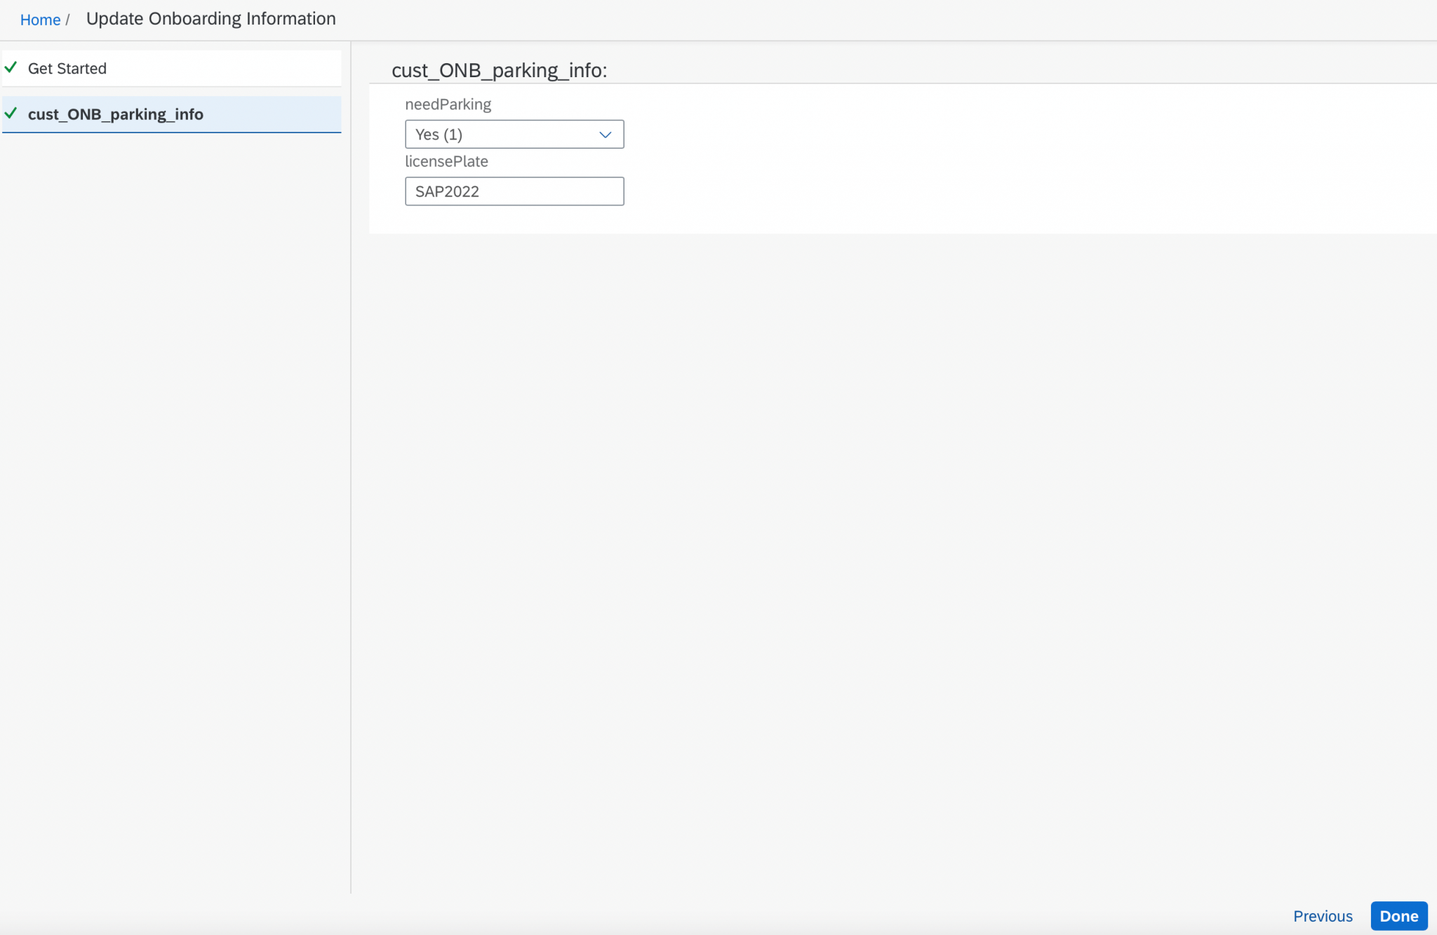The width and height of the screenshot is (1437, 935).
Task: Click the needParking field label
Action: click(x=448, y=104)
